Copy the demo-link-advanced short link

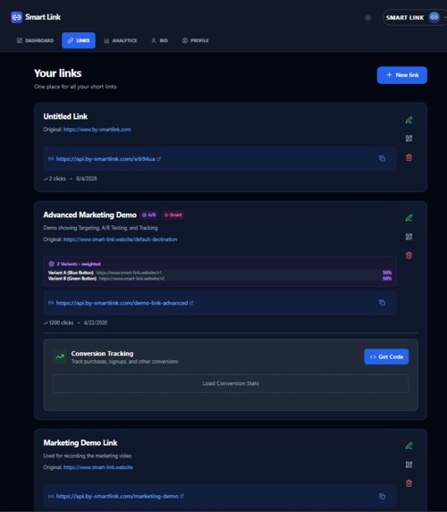[x=382, y=303]
